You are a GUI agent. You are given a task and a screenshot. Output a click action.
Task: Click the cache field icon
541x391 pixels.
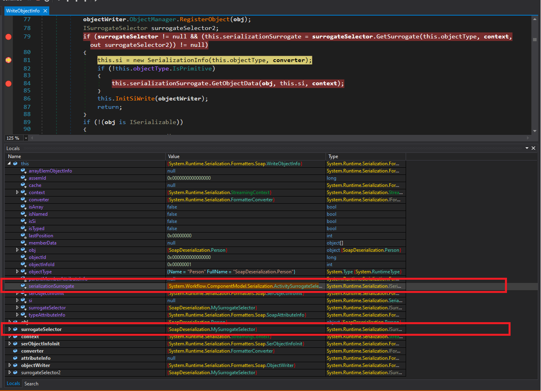coord(23,185)
